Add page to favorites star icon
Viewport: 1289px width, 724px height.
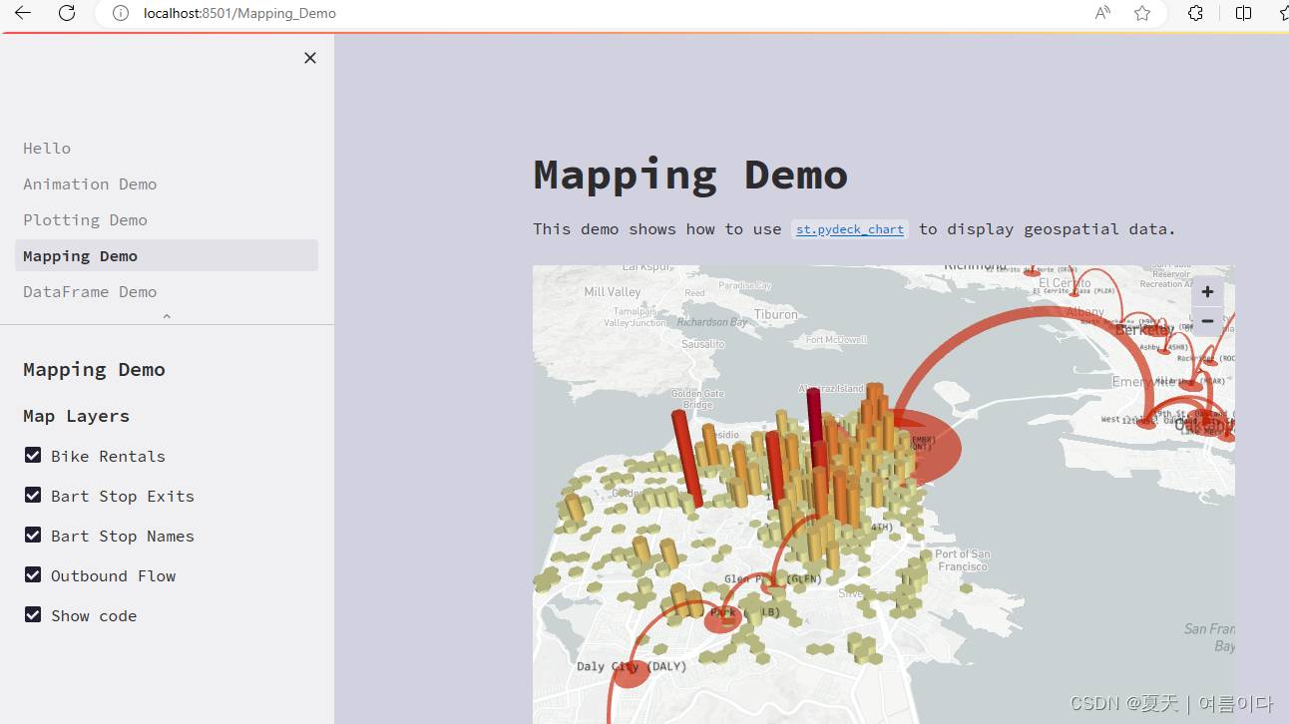pos(1142,13)
